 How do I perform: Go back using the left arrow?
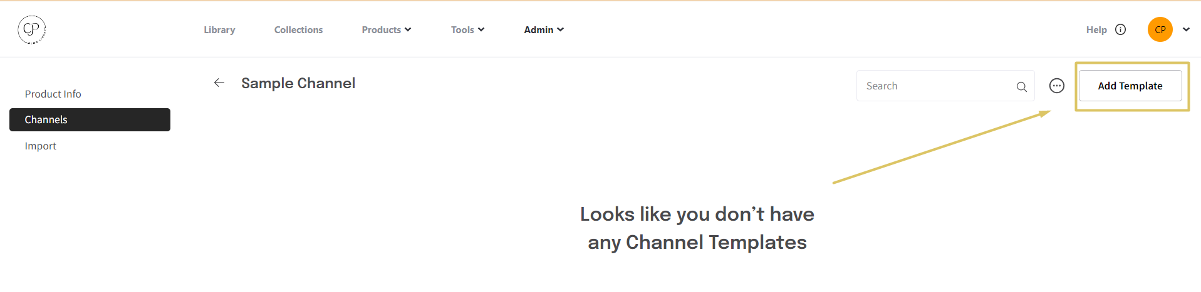[x=219, y=83]
